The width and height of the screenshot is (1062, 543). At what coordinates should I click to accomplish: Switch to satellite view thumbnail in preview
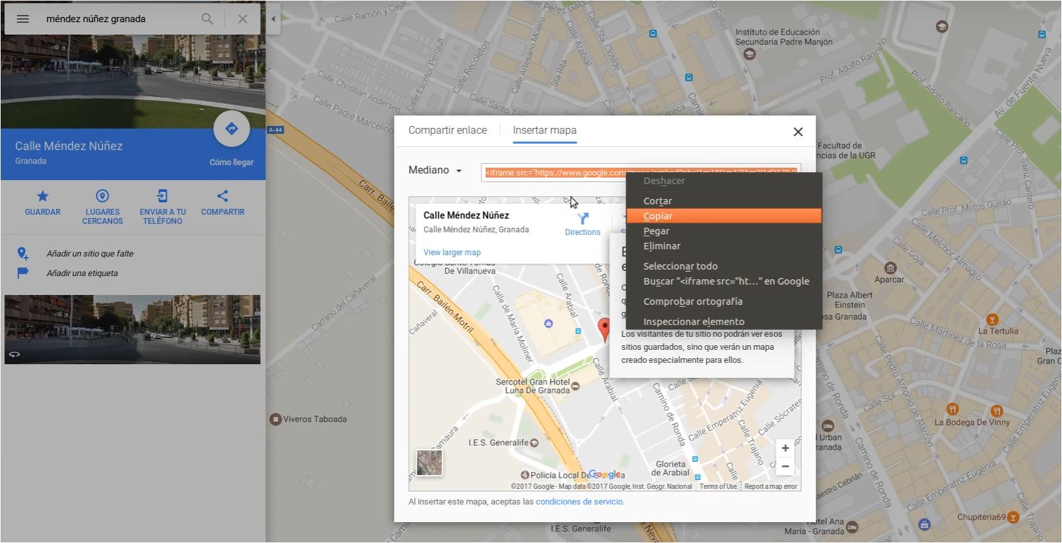coord(429,463)
